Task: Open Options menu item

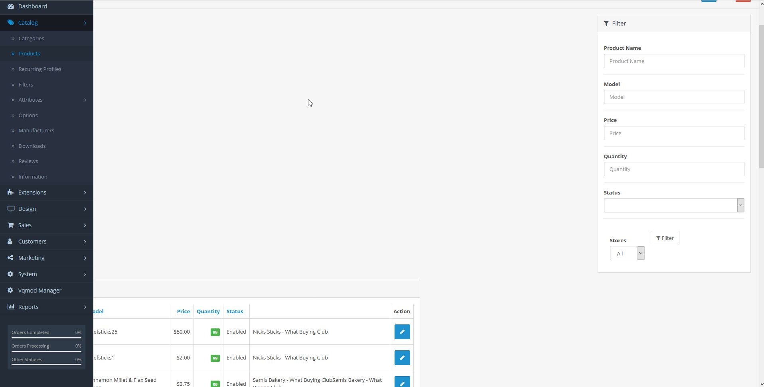Action: click(28, 115)
